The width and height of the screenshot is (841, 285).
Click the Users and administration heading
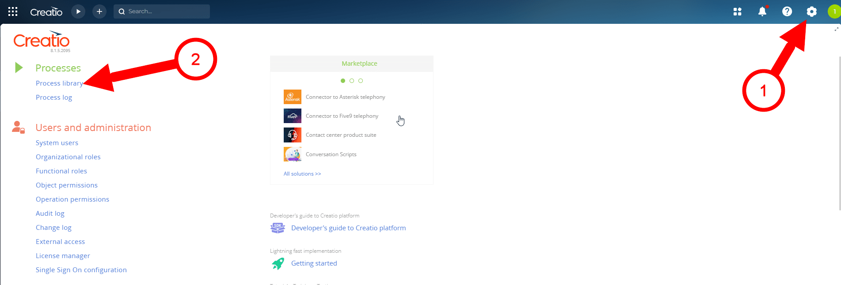pos(93,127)
